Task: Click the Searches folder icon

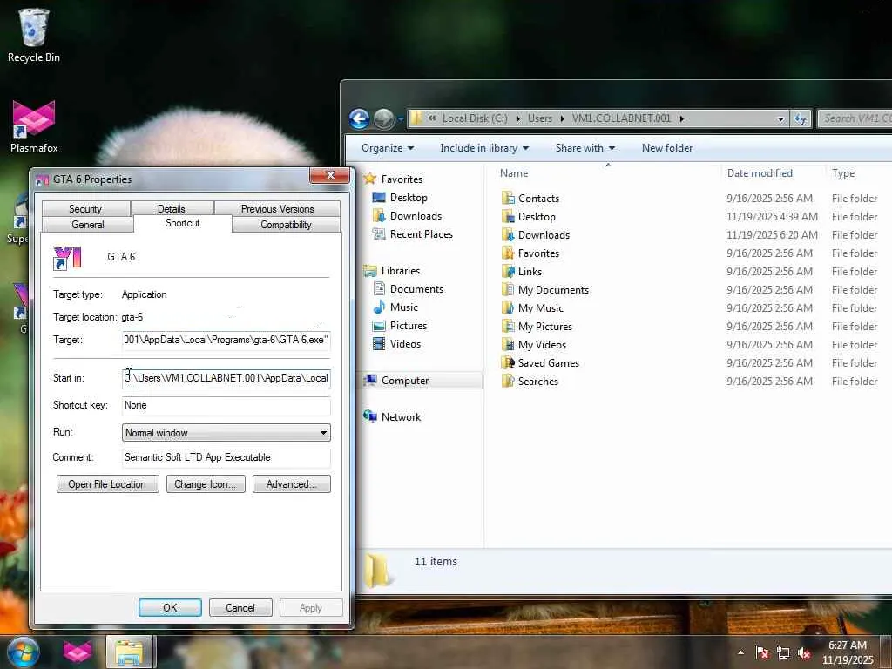Action: [508, 381]
